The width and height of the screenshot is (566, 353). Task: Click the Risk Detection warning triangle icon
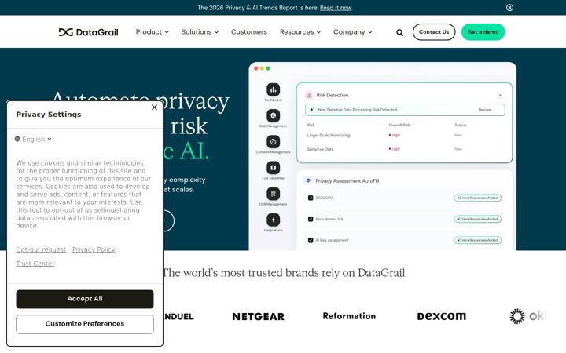pyautogui.click(x=309, y=95)
